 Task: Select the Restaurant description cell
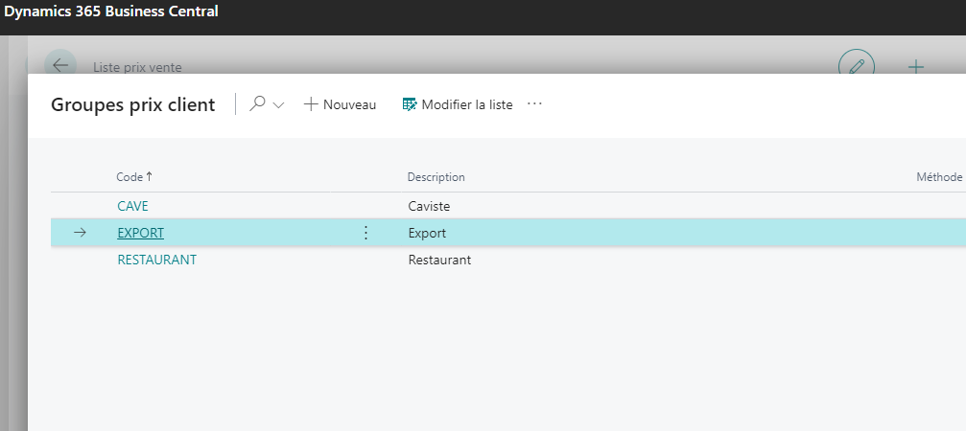coord(439,260)
